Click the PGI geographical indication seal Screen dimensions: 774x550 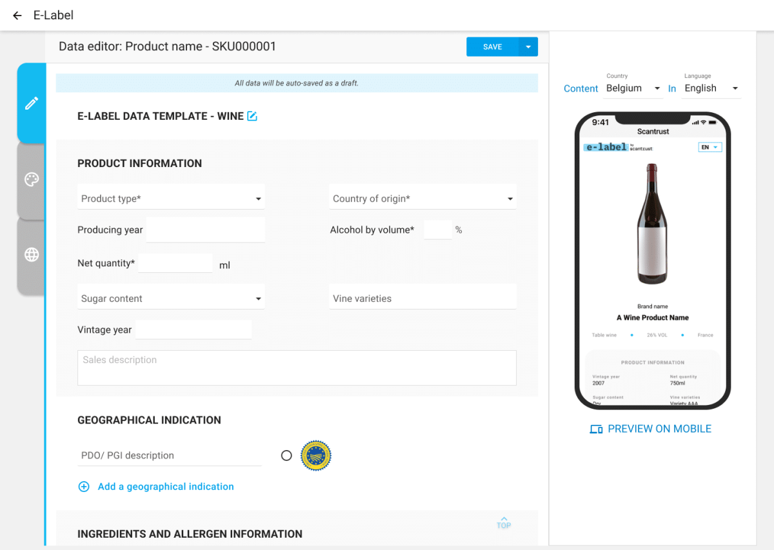pos(316,456)
